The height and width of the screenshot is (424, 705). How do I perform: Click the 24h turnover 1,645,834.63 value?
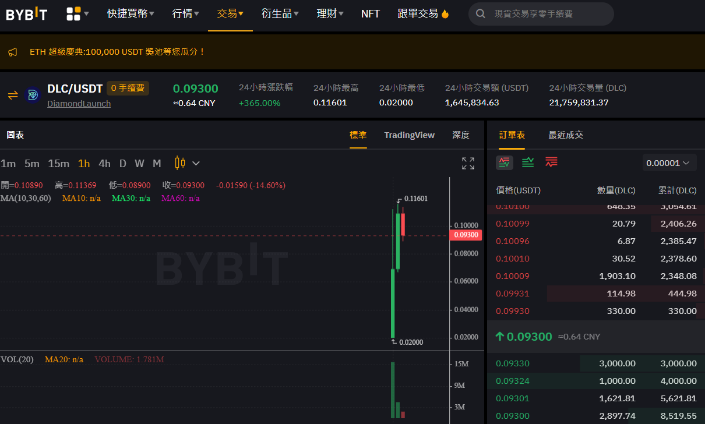click(x=472, y=103)
